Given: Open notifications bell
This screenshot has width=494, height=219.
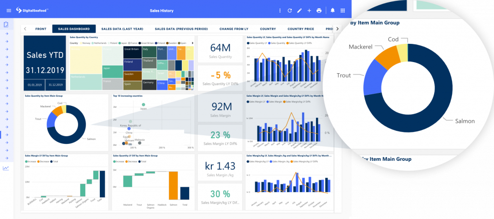Looking at the screenshot, I should pos(332,10).
